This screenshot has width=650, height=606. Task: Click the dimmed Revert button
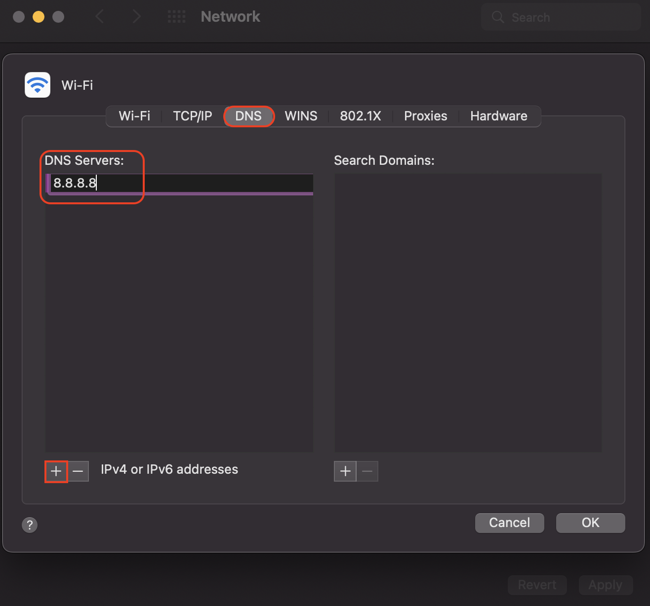point(537,585)
